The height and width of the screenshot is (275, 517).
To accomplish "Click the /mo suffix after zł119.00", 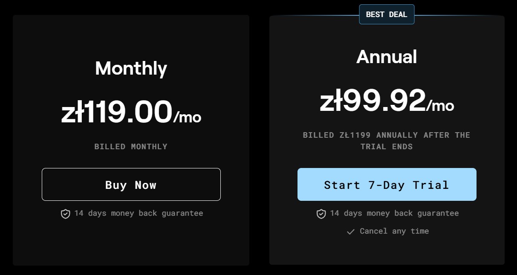I will (x=188, y=116).
